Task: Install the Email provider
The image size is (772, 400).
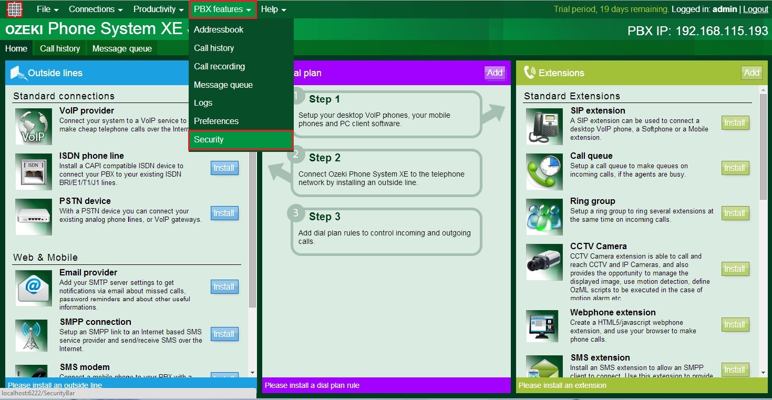Action: [x=224, y=287]
